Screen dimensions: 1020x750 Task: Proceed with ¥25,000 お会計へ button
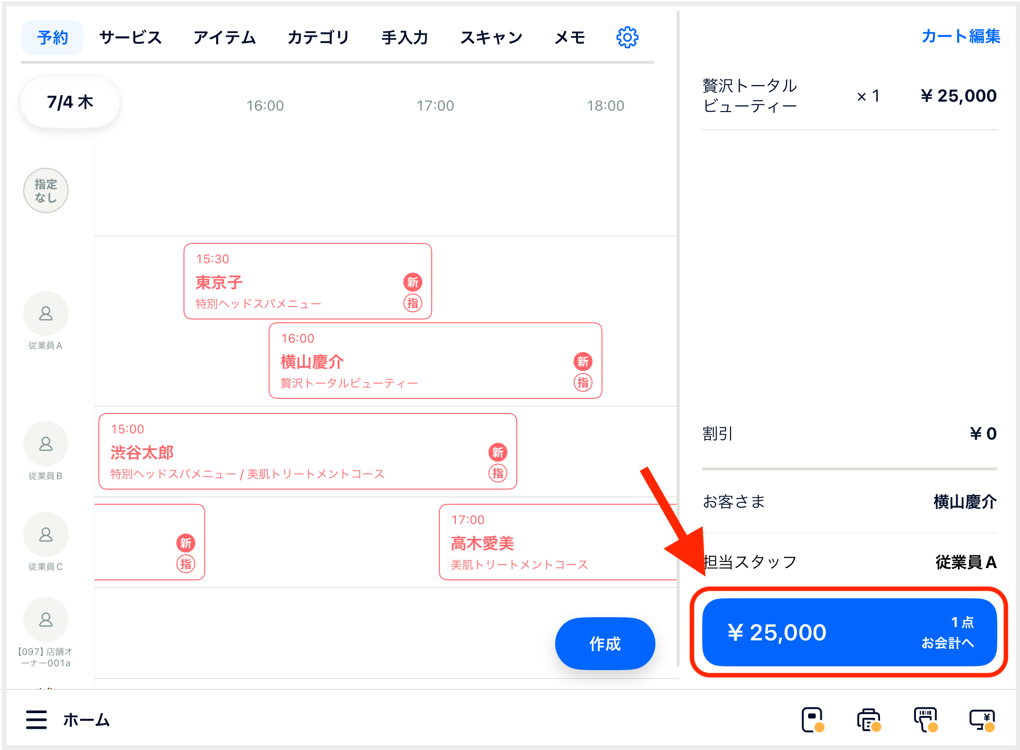[849, 632]
